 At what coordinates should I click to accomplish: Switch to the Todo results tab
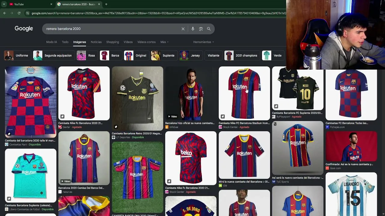click(65, 42)
